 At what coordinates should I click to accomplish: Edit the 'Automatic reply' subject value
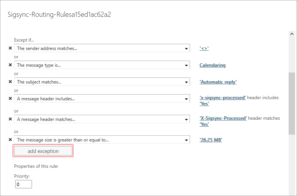click(218, 82)
